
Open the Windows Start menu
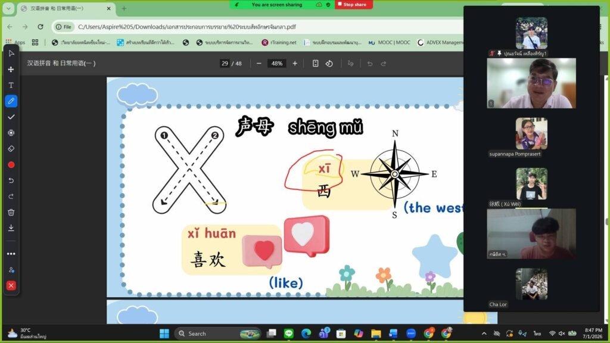(164, 333)
